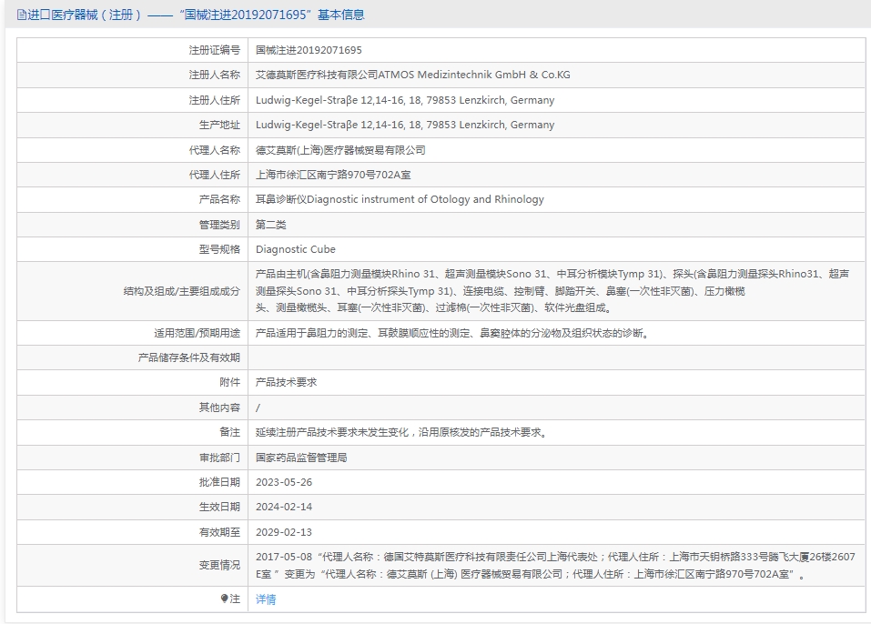Viewport: 871px width, 624px height.
Task: Select the composition text starting 产品由主机
Action: 552,290
